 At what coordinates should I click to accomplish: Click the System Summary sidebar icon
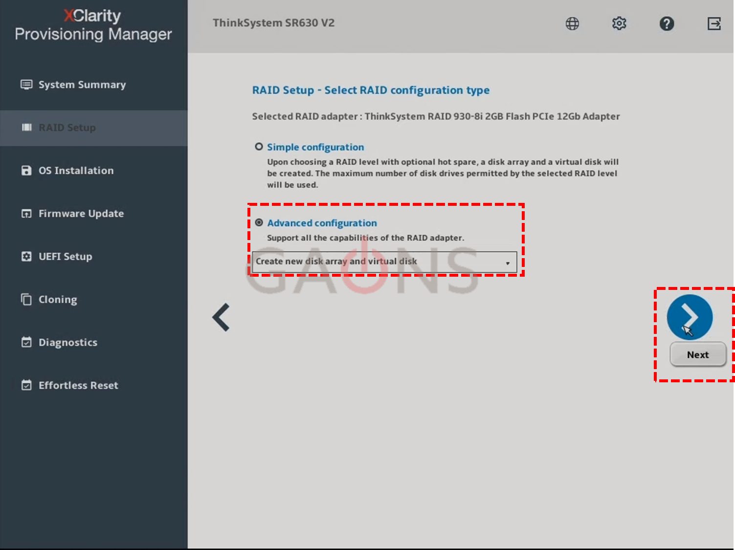pos(26,85)
